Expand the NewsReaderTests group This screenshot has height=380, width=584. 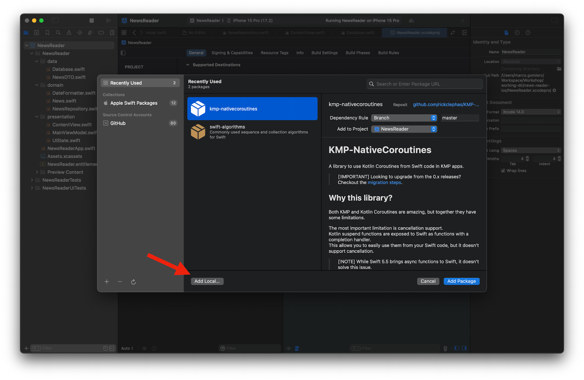[x=32, y=180]
